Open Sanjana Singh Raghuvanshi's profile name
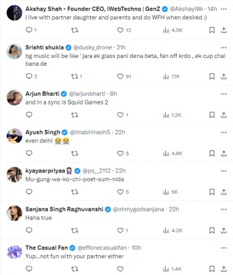The width and height of the screenshot is (233, 275). click(64, 209)
